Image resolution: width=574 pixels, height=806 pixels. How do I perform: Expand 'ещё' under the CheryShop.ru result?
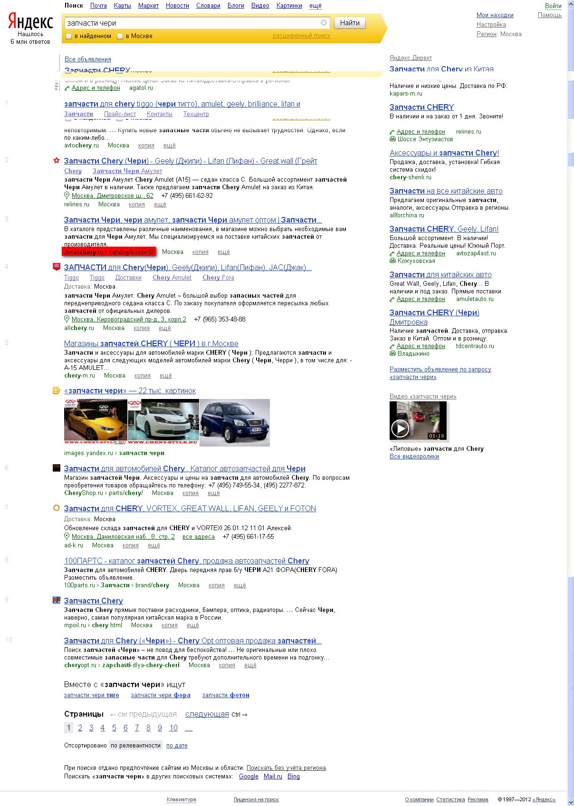tap(214, 493)
